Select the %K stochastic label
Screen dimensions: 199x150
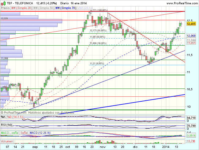click(3, 117)
